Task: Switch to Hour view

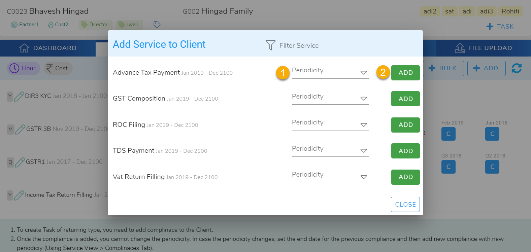Action: pos(23,68)
